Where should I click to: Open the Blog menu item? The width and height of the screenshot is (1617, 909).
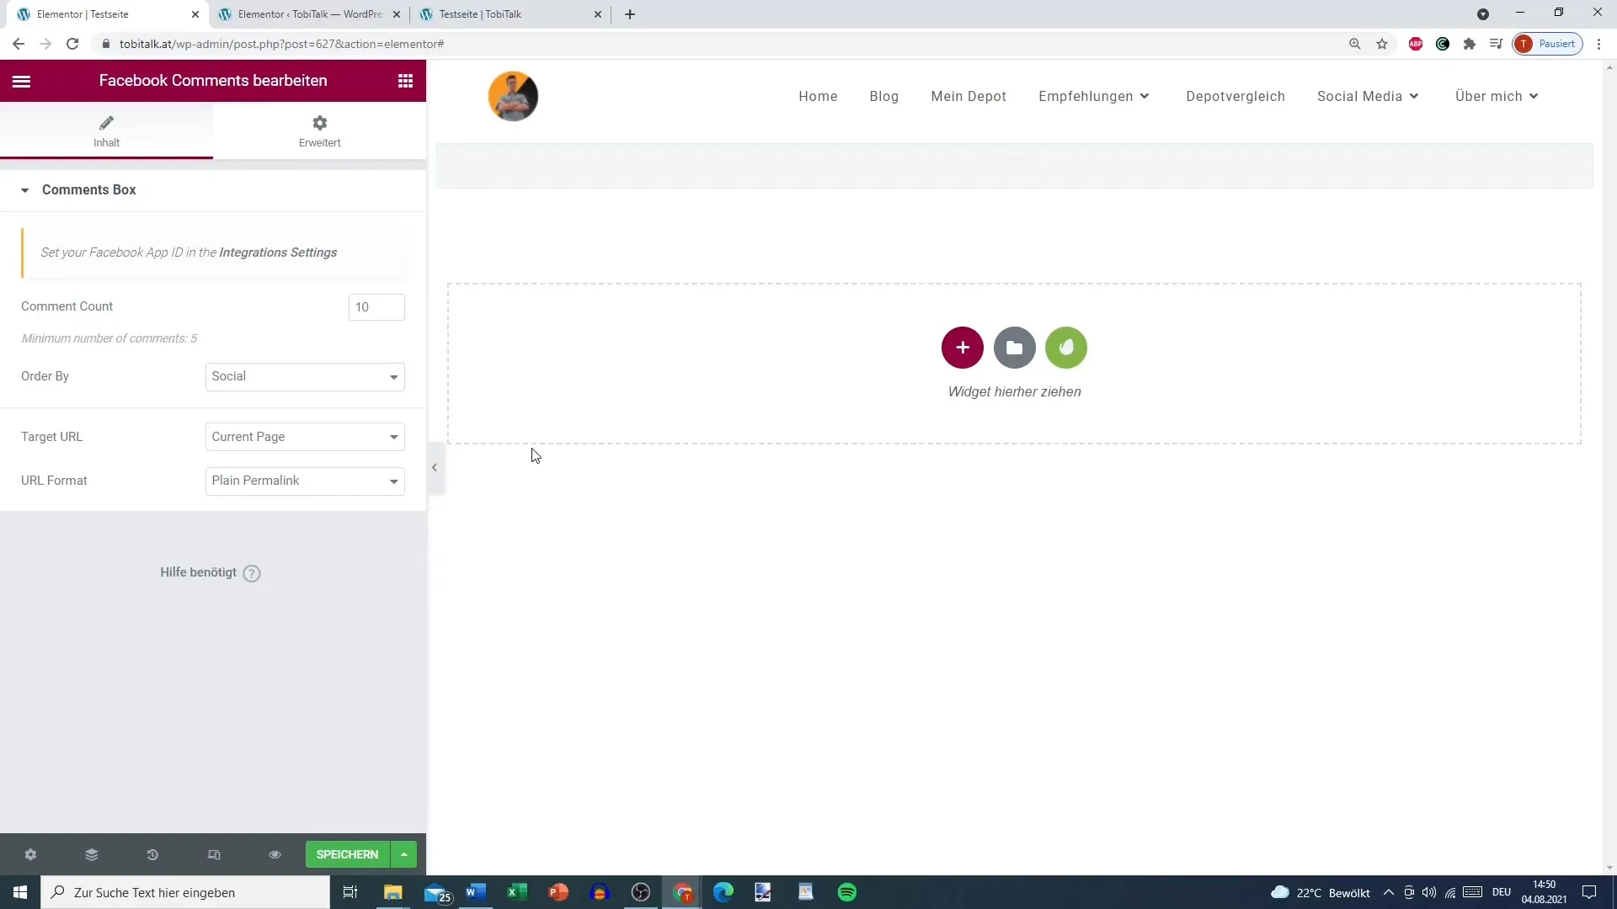[x=884, y=96]
